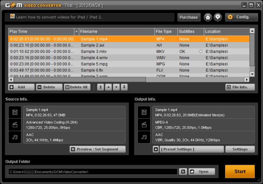The image size is (263, 184).
Task: Open Config. settings with gear icon
Action: [x=239, y=17]
